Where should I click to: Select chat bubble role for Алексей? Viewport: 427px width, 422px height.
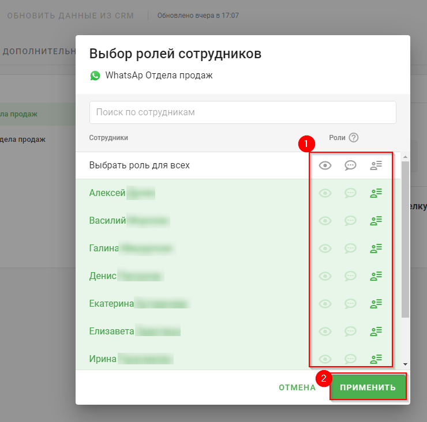[350, 193]
